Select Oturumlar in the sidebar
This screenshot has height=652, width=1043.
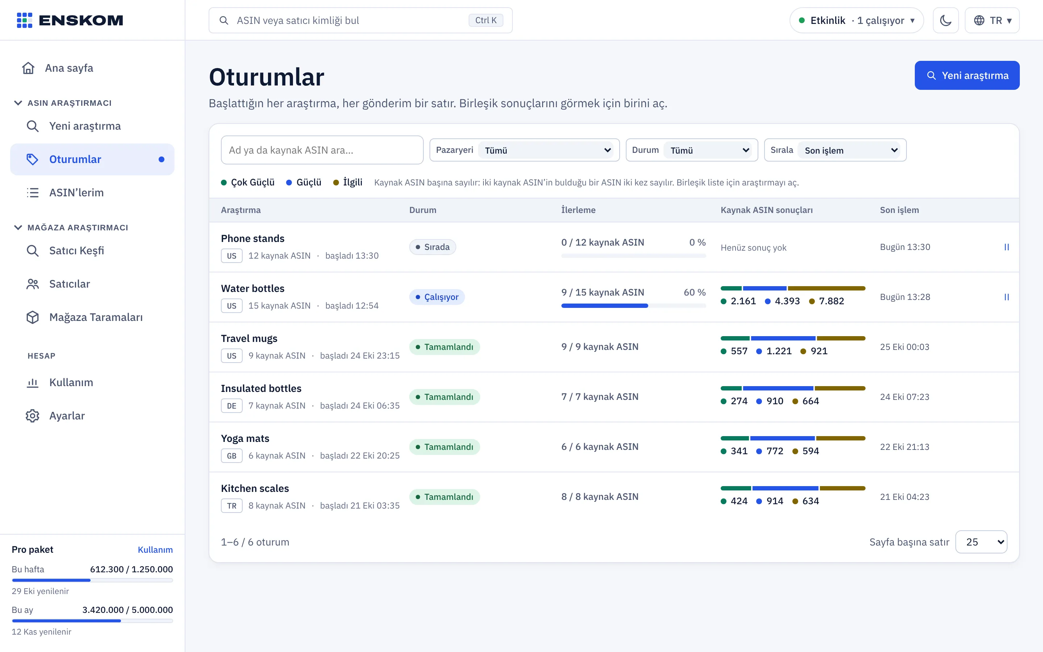tap(92, 159)
